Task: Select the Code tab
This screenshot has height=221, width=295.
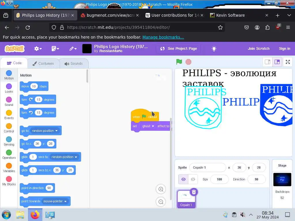Action: (14, 63)
